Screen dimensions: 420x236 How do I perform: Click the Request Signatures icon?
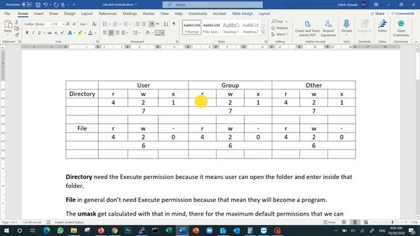coord(328,29)
